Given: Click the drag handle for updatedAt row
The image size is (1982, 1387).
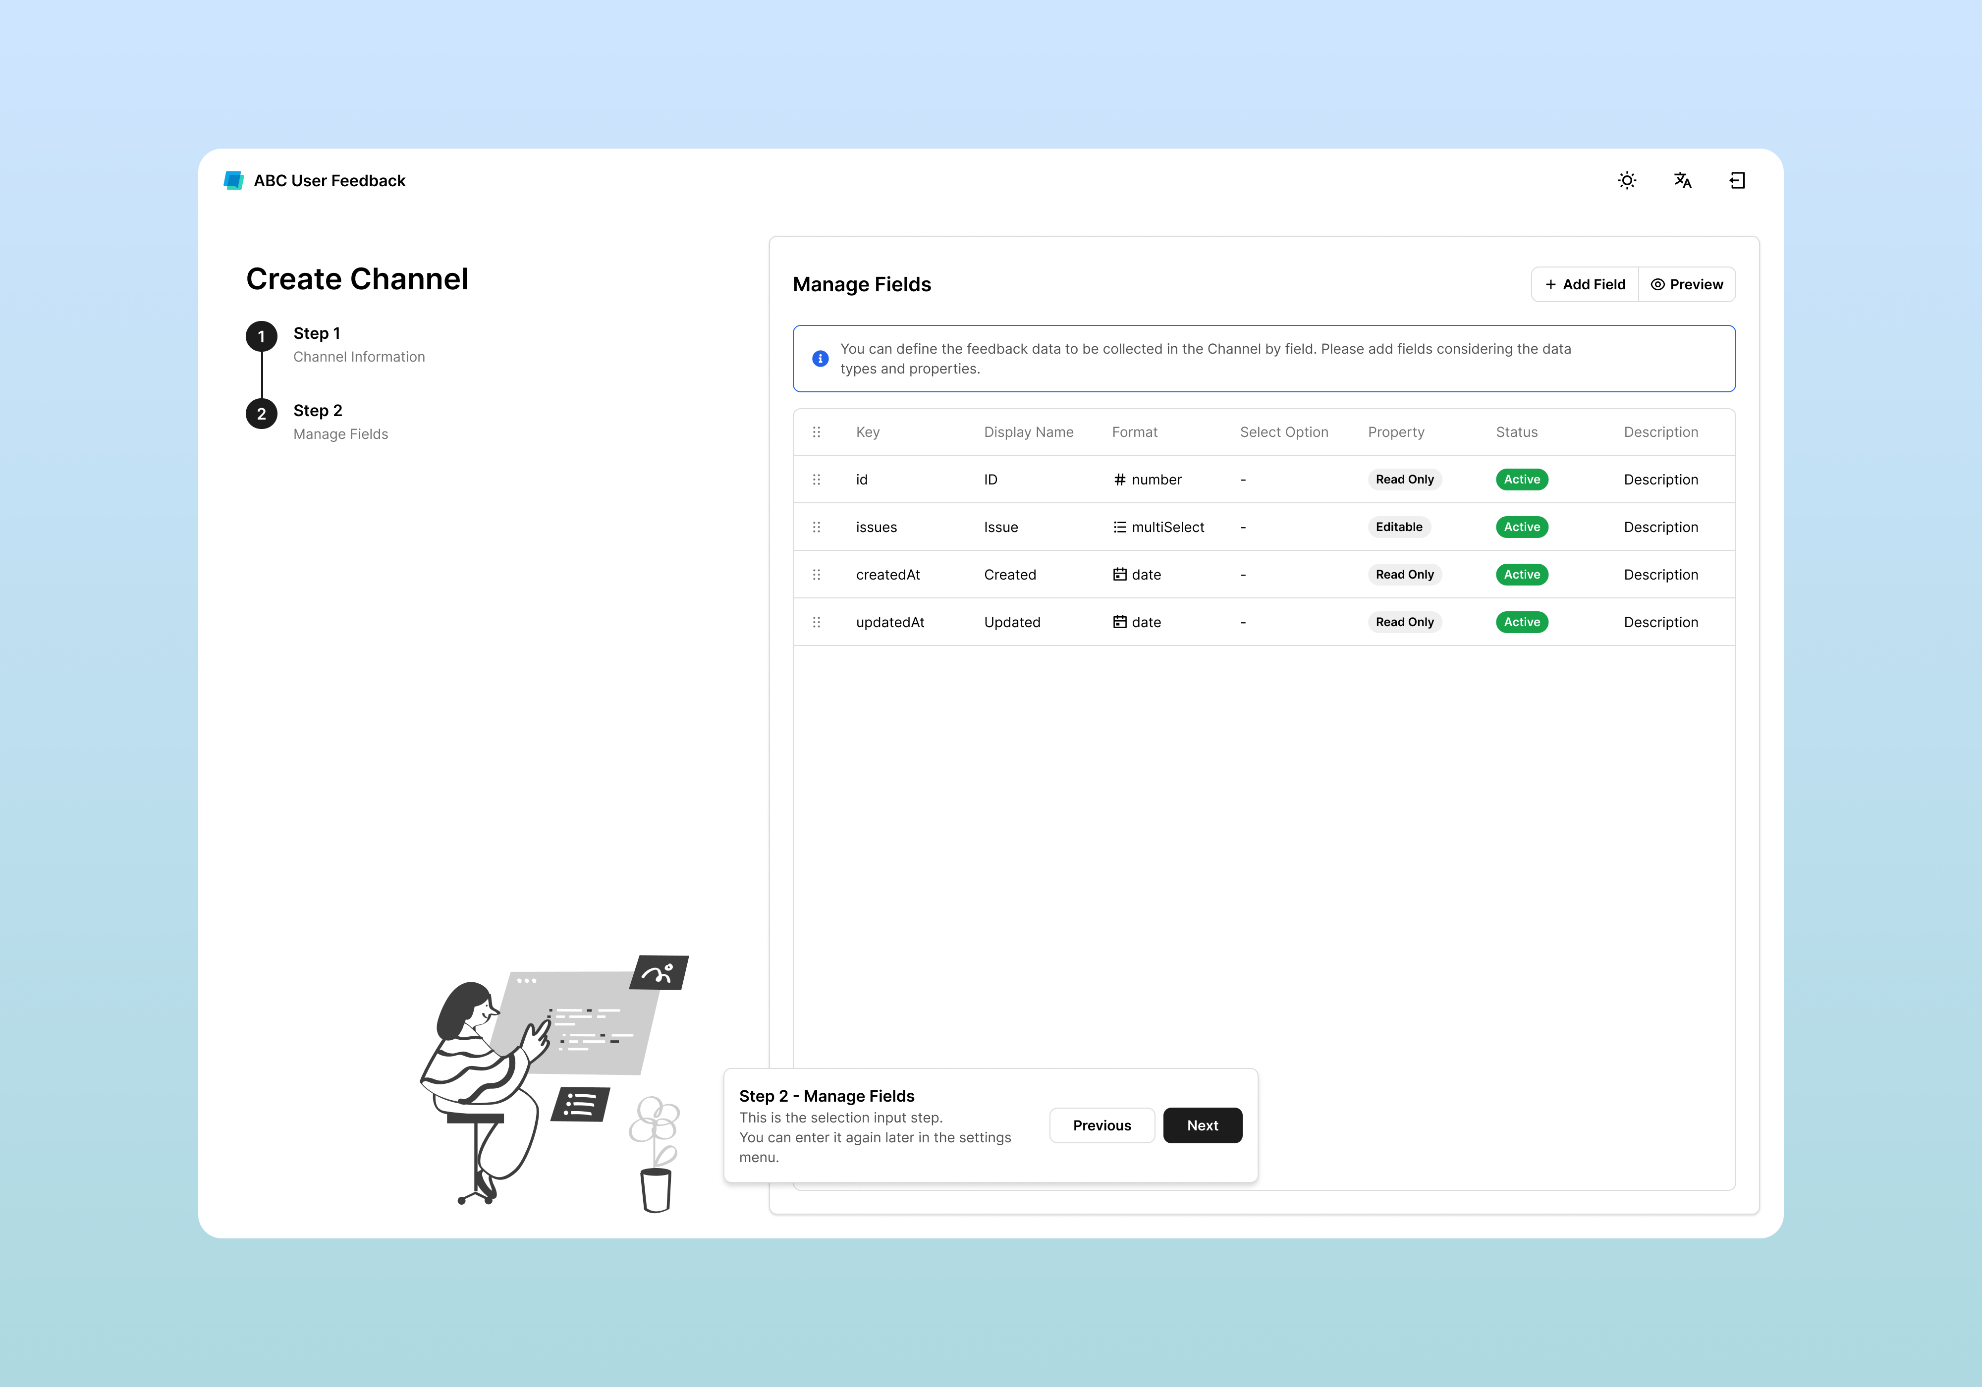Looking at the screenshot, I should click(x=817, y=622).
